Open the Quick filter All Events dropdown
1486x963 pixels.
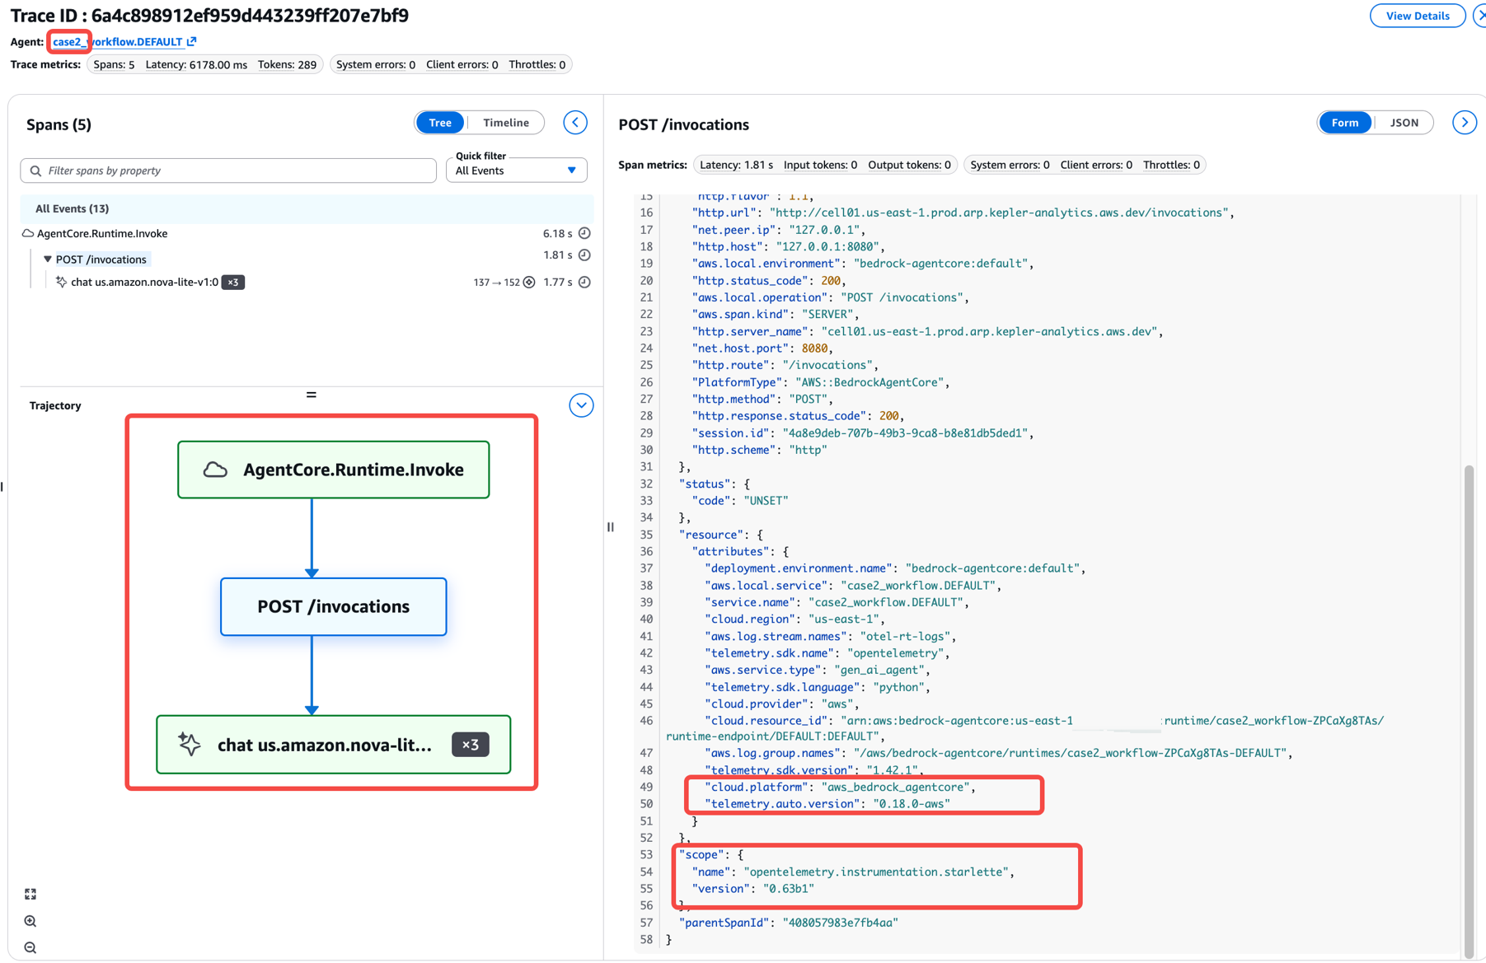click(516, 171)
